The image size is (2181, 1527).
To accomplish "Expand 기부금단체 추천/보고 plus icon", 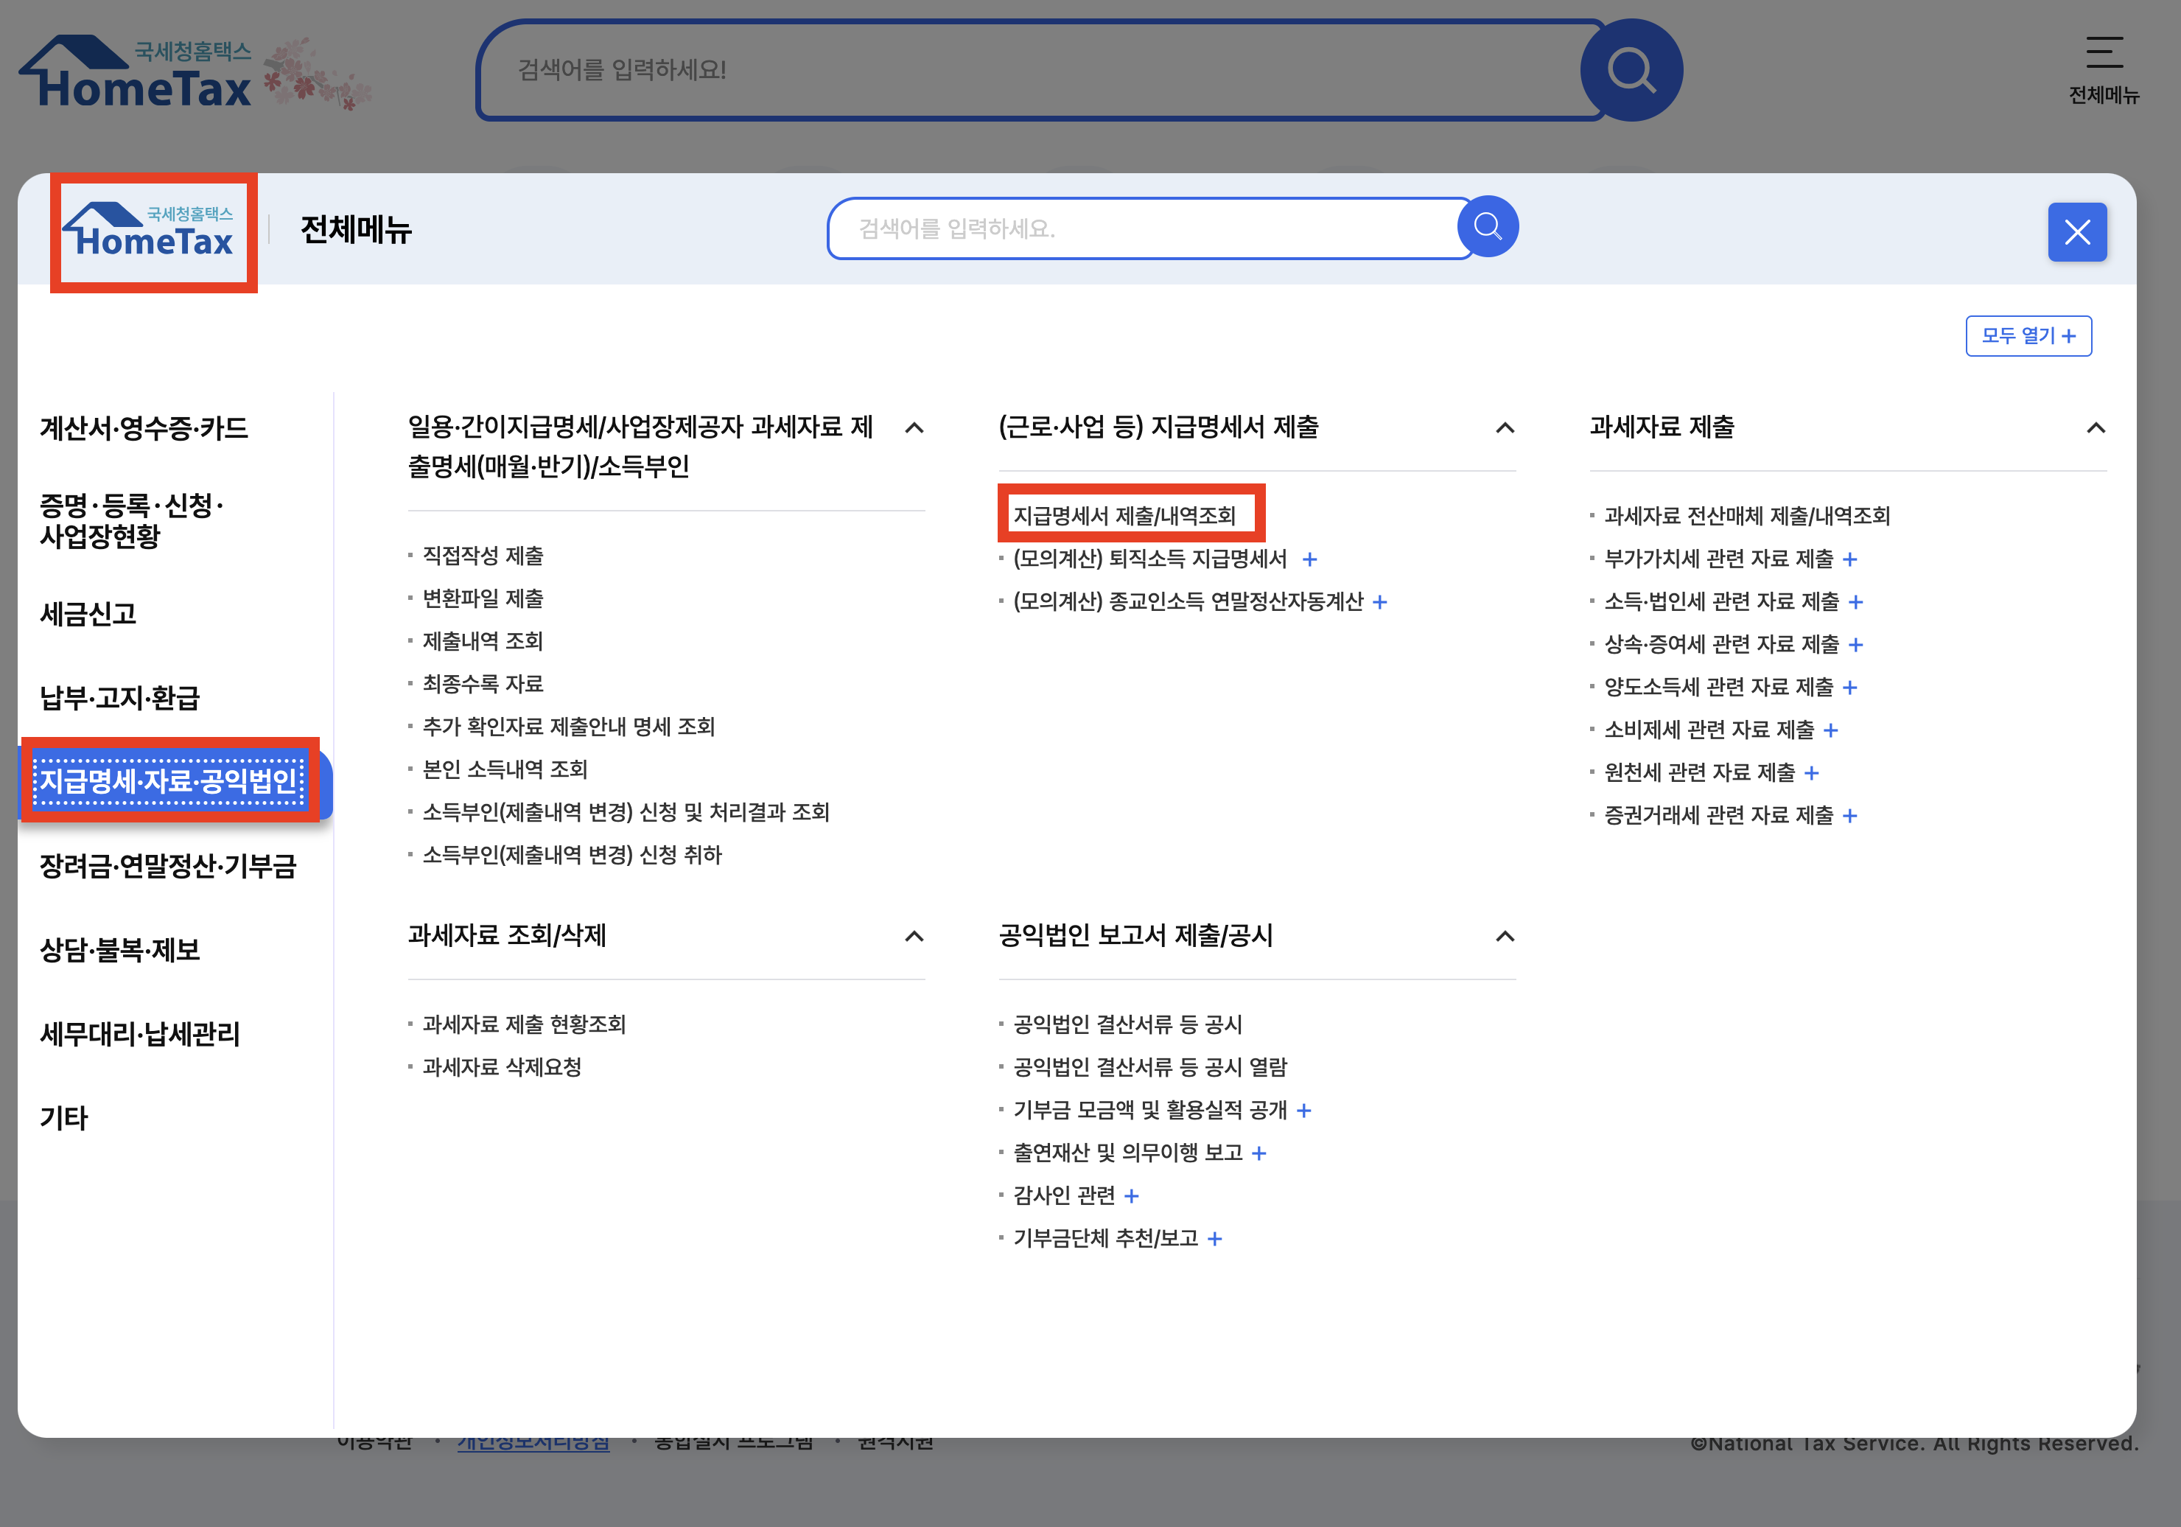I will [1215, 1239].
